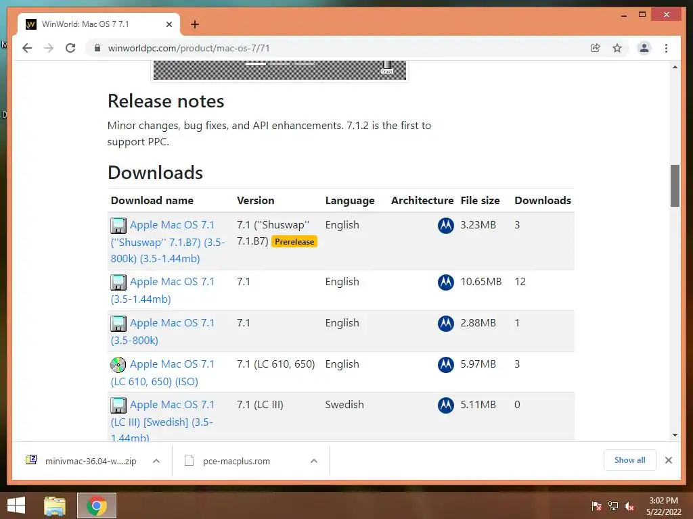Open the Windows Start menu
The height and width of the screenshot is (519, 693).
point(16,505)
